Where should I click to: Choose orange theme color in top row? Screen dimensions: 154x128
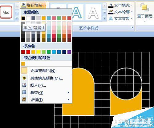point(44,18)
